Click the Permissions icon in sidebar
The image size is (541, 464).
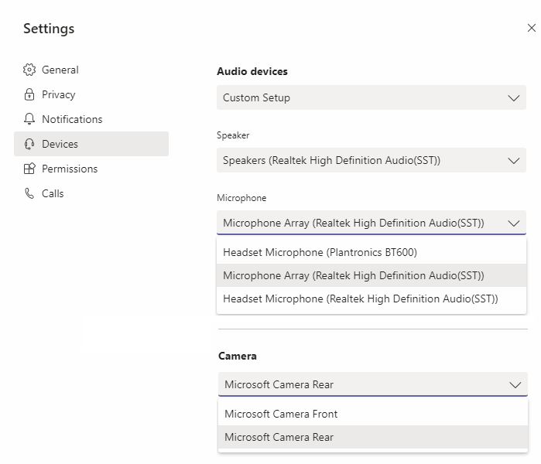click(29, 169)
